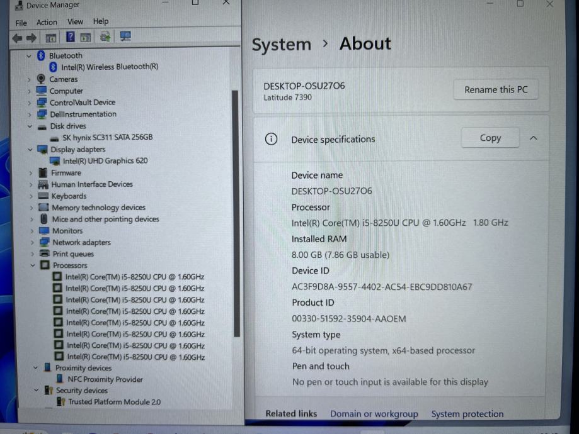Collapse the Bluetooth category
The height and width of the screenshot is (434, 579).
(29, 56)
